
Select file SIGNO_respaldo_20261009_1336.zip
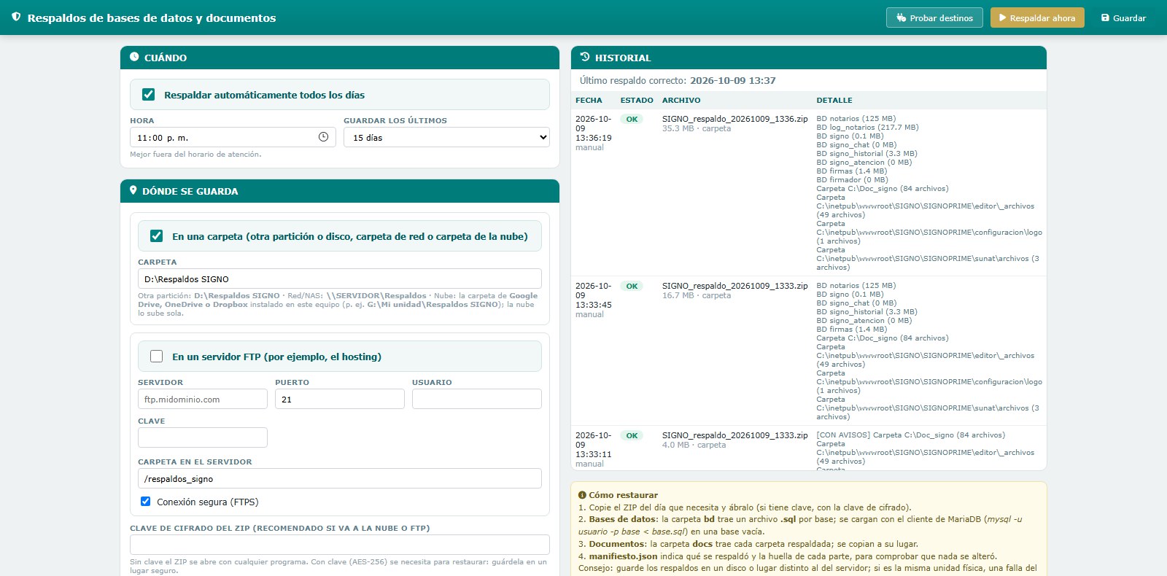click(x=734, y=119)
